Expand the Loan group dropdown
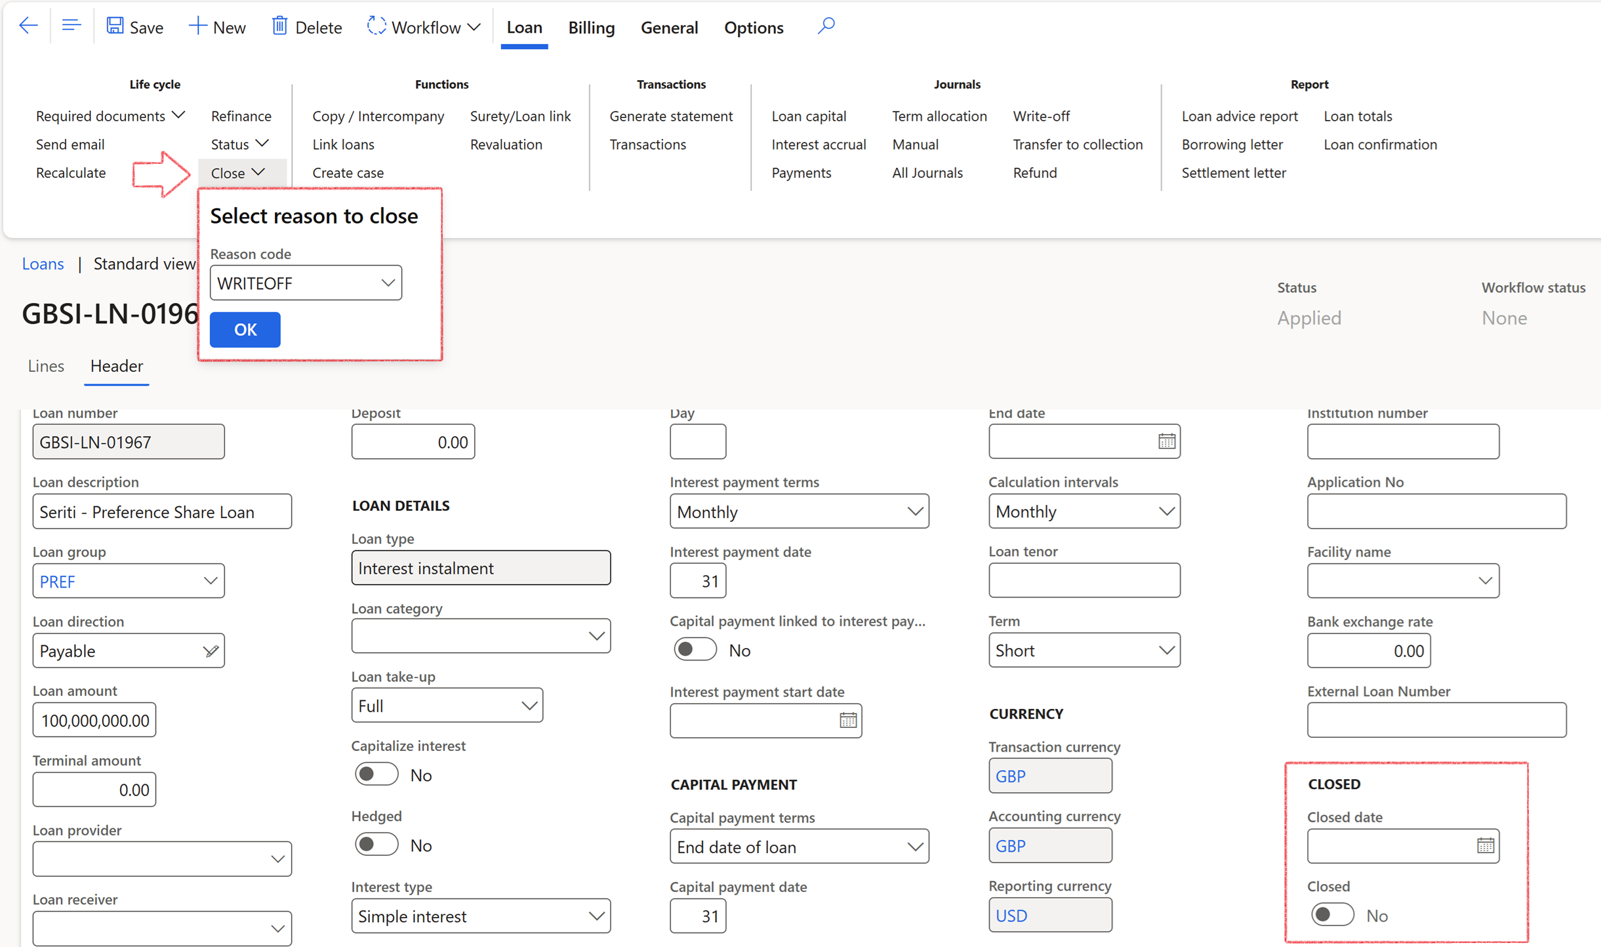 (x=210, y=581)
